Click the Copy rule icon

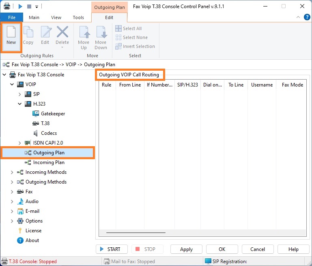click(28, 32)
